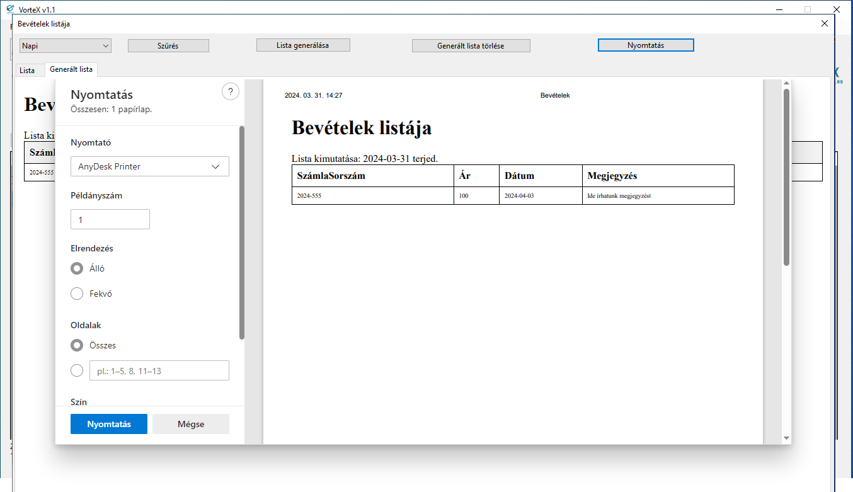The image size is (853, 492).
Task: Close the Bevételek listája window
Action: tap(825, 23)
